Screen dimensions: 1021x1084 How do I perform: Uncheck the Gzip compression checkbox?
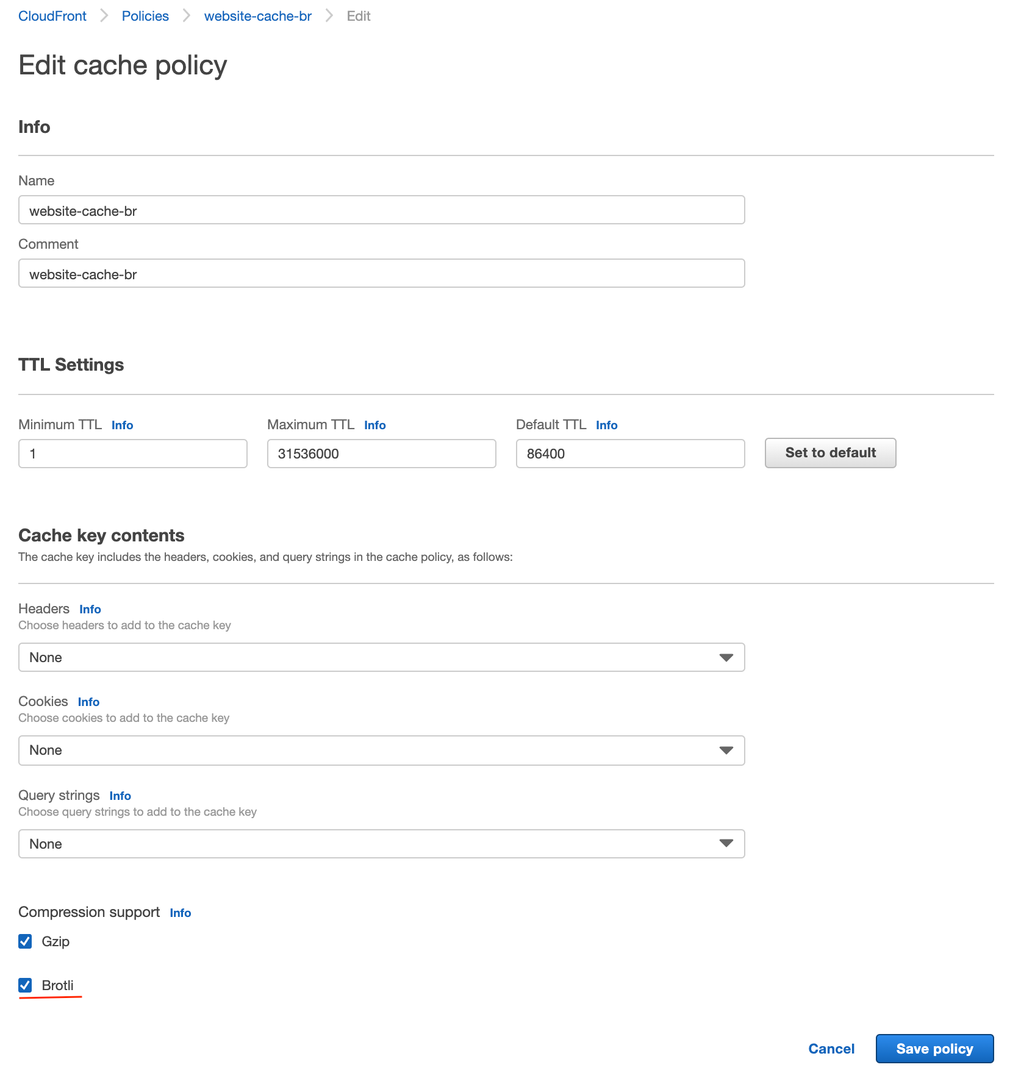point(25,941)
